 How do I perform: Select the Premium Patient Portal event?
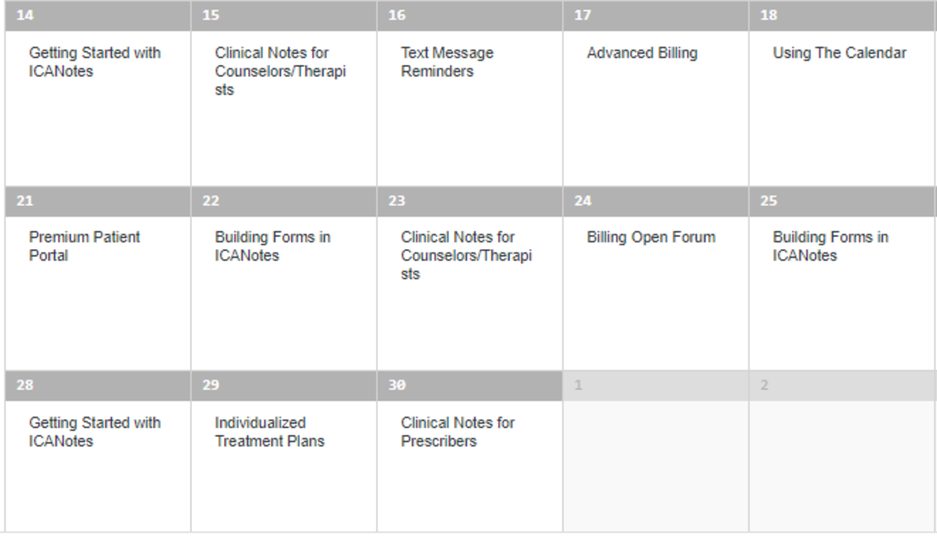pyautogui.click(x=84, y=246)
